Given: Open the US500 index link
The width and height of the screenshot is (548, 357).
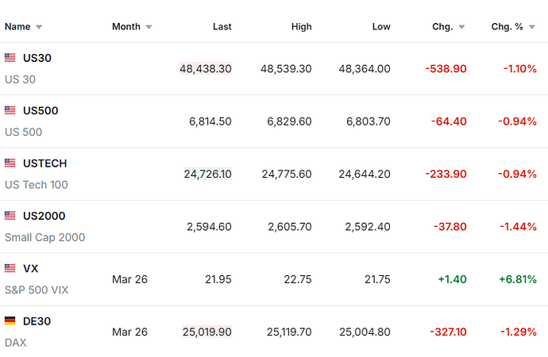Looking at the screenshot, I should tap(41, 110).
